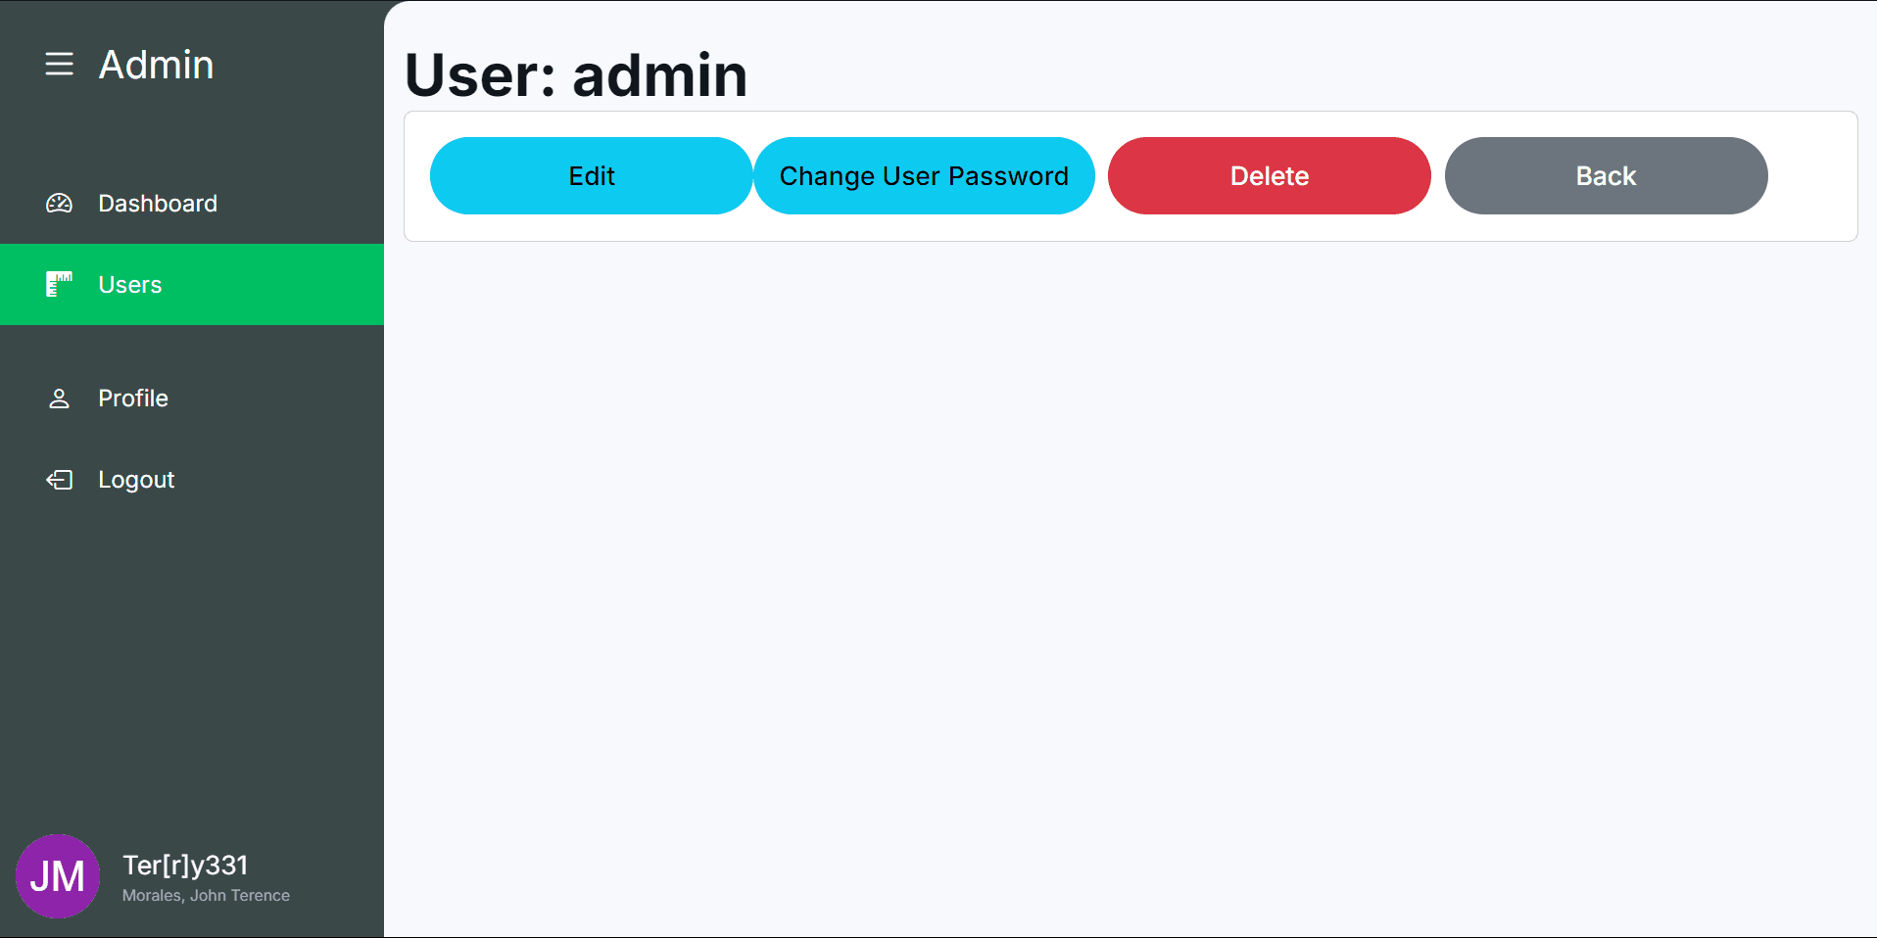Select the Users menu label
This screenshot has height=938, width=1877.
[130, 285]
